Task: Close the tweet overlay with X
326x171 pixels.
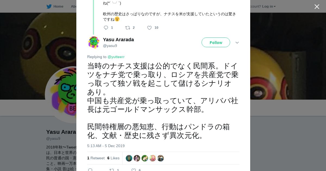Action: click(317, 7)
